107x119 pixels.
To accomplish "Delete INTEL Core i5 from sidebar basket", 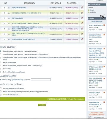I will pyautogui.click(x=104, y=67).
